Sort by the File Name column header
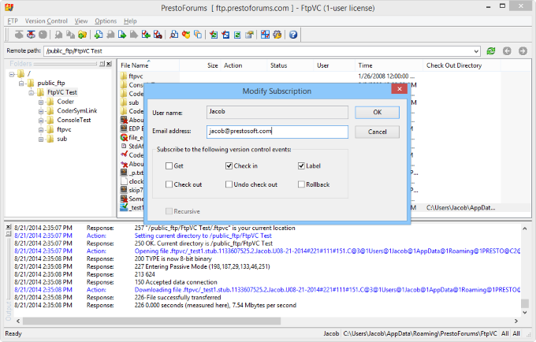This screenshot has width=536, height=342. pos(149,65)
